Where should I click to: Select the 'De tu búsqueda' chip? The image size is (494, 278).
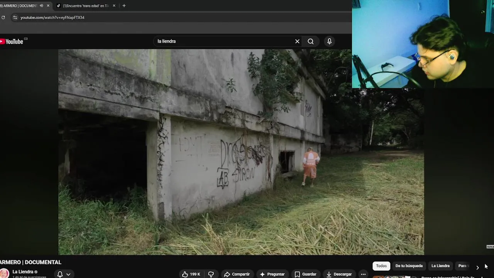(409, 266)
